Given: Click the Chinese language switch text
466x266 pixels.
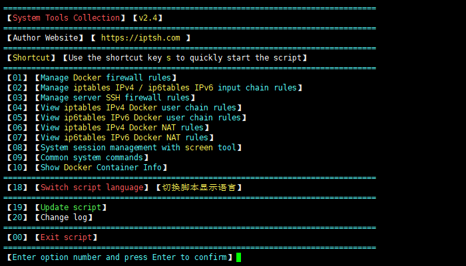Looking at the screenshot, I should pos(198,188).
